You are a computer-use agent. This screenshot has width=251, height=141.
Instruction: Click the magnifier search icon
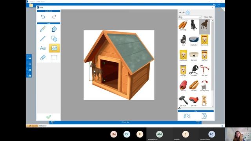(200, 17)
